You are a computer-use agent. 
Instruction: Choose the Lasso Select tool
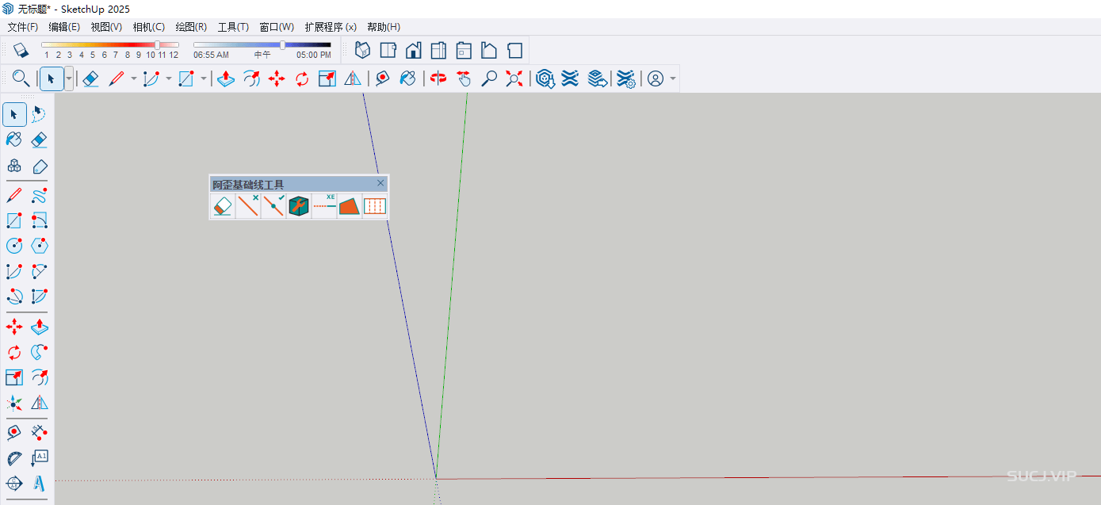pos(39,115)
